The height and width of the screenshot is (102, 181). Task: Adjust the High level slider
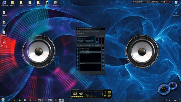click(x=103, y=40)
